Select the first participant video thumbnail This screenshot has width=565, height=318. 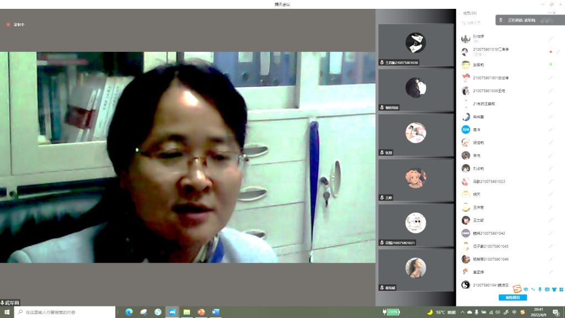415,45
